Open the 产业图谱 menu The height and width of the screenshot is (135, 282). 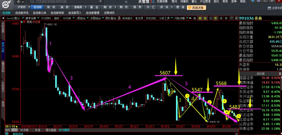pos(205,2)
